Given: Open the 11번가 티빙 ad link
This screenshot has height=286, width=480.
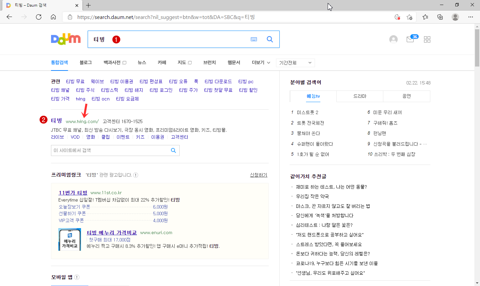Looking at the screenshot, I should click(x=73, y=193).
